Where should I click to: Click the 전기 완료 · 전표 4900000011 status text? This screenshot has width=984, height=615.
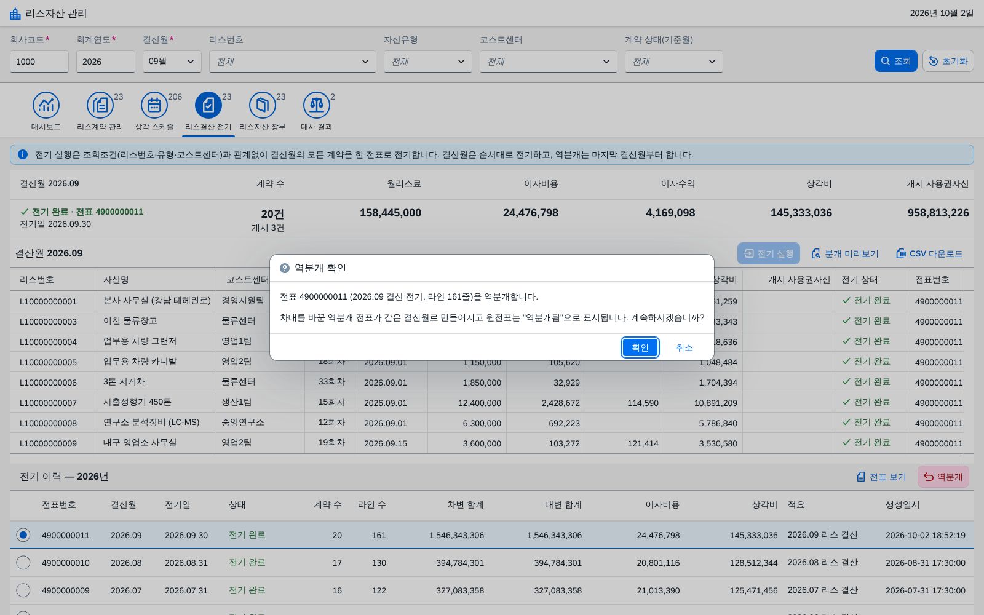pyautogui.click(x=82, y=212)
